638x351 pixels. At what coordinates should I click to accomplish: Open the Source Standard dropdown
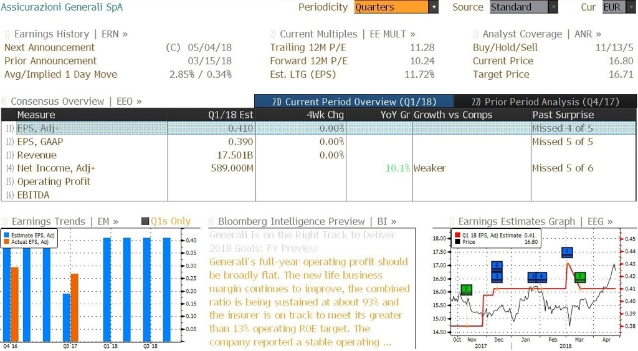click(x=523, y=7)
